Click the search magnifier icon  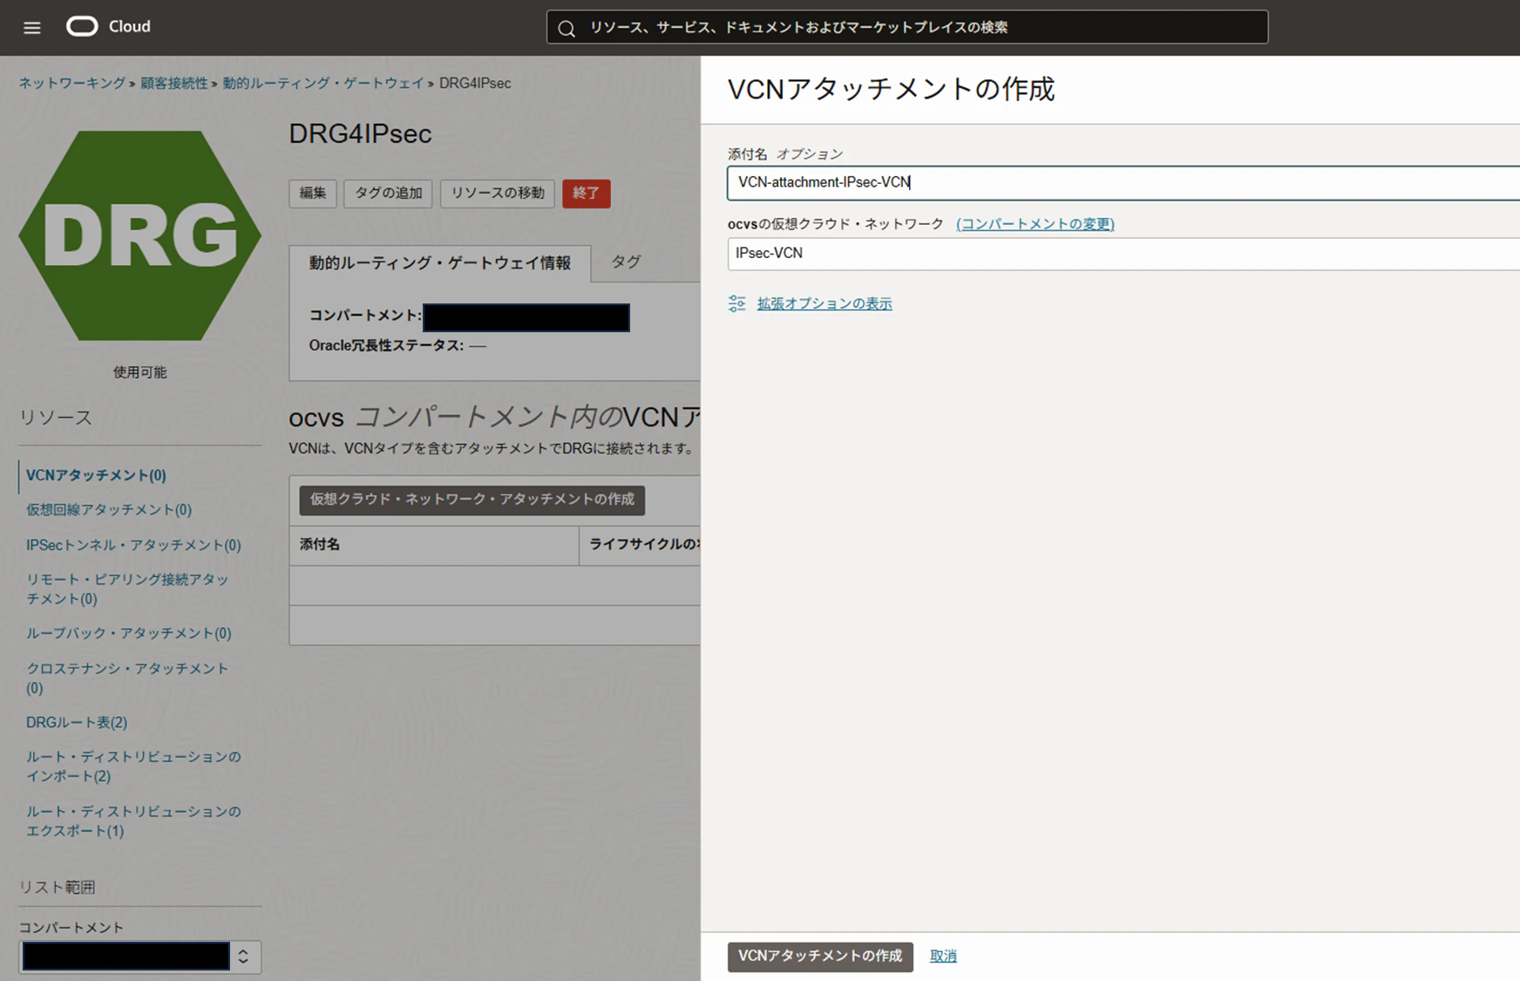[x=567, y=29]
